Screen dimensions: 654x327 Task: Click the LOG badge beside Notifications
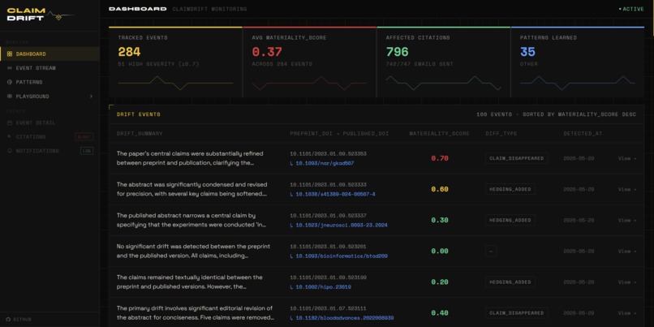pyautogui.click(x=87, y=151)
